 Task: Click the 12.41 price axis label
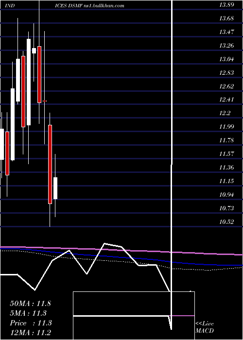coord(226,100)
